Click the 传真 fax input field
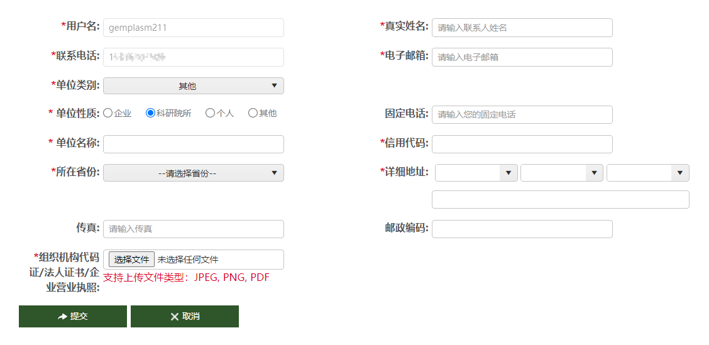This screenshot has height=345, width=709. click(193, 229)
